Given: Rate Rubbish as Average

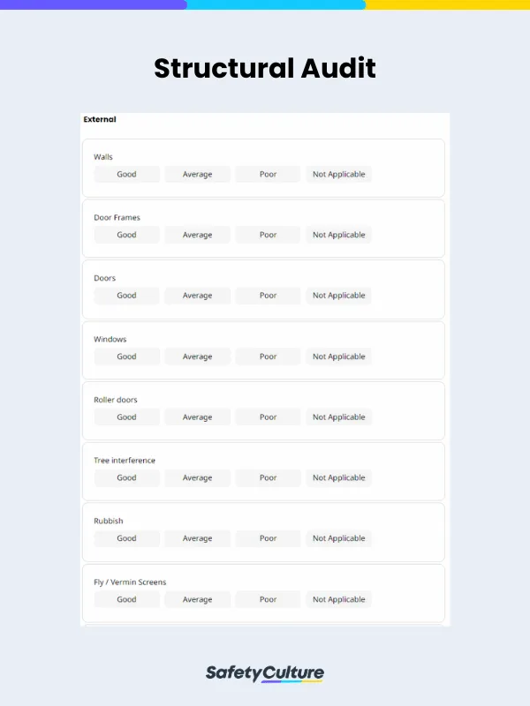Looking at the screenshot, I should point(197,538).
